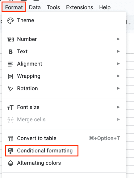134x178 pixels.
Task: Click the Theme palette icon
Action: tap(10, 21)
